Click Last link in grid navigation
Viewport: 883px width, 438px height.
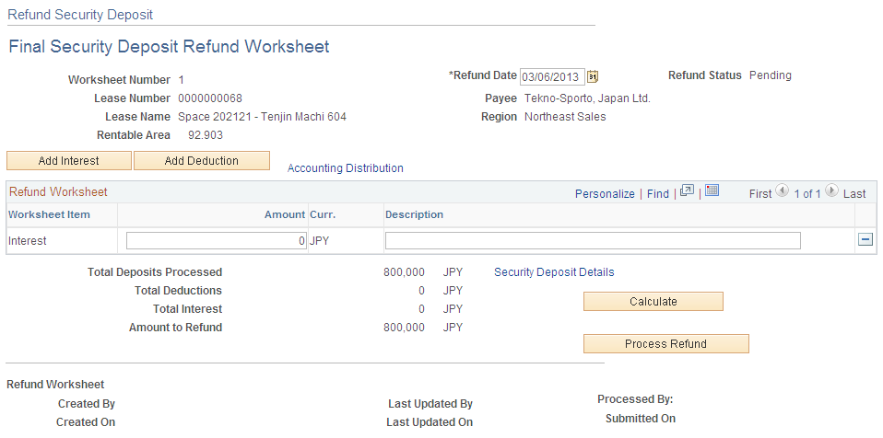[854, 193]
